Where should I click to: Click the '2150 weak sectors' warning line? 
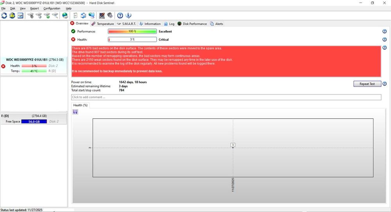[152, 60]
